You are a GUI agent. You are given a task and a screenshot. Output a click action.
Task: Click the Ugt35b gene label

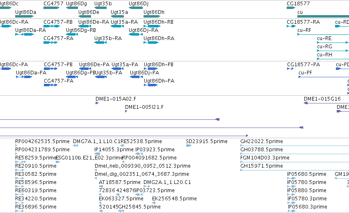tap(103, 4)
